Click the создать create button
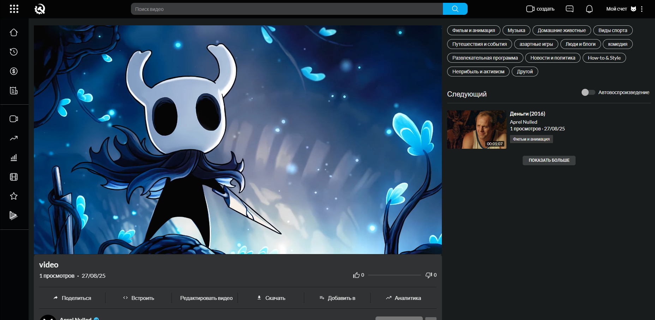The width and height of the screenshot is (655, 320). click(540, 9)
